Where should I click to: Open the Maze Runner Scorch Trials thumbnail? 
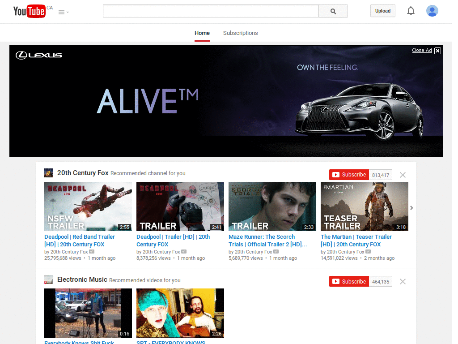click(272, 206)
